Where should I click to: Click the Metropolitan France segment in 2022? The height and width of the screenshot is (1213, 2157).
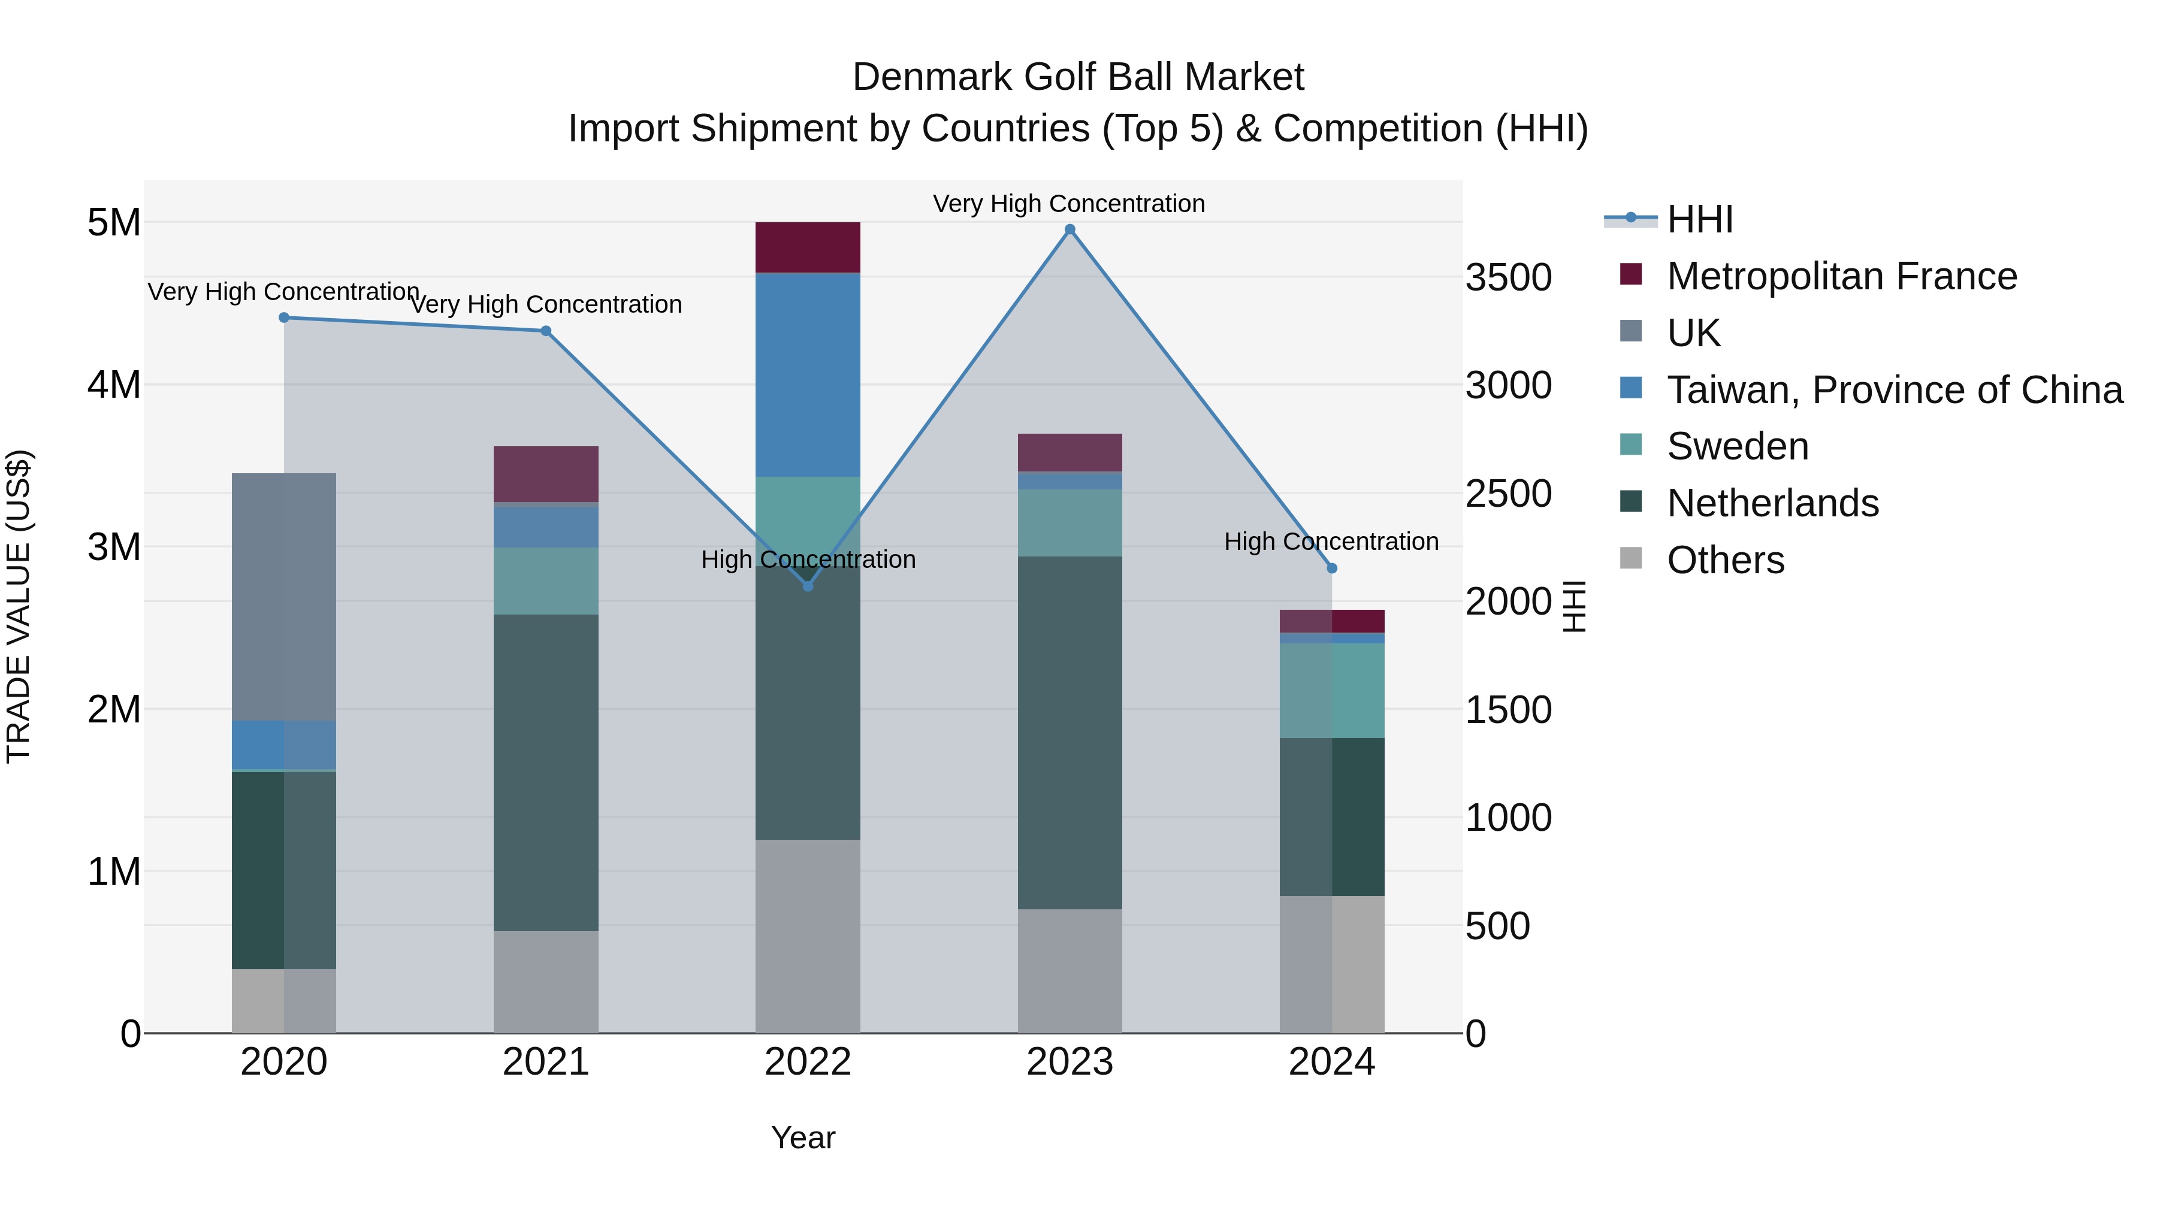(x=808, y=248)
